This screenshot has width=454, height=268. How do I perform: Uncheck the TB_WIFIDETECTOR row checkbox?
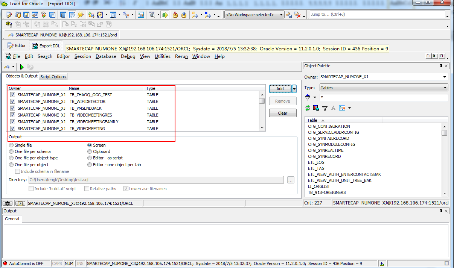click(12, 101)
